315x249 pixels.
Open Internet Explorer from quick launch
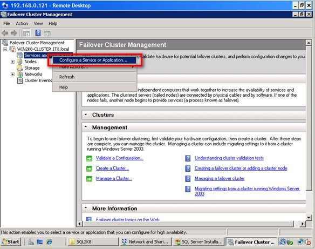tap(49, 242)
